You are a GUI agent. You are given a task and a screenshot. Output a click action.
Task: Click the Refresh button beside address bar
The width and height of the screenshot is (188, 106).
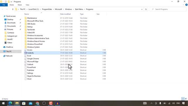point(146,9)
